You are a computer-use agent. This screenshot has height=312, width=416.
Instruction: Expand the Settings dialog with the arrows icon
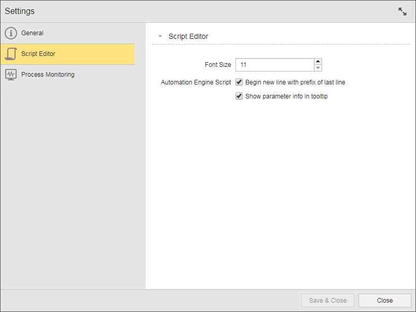[402, 11]
